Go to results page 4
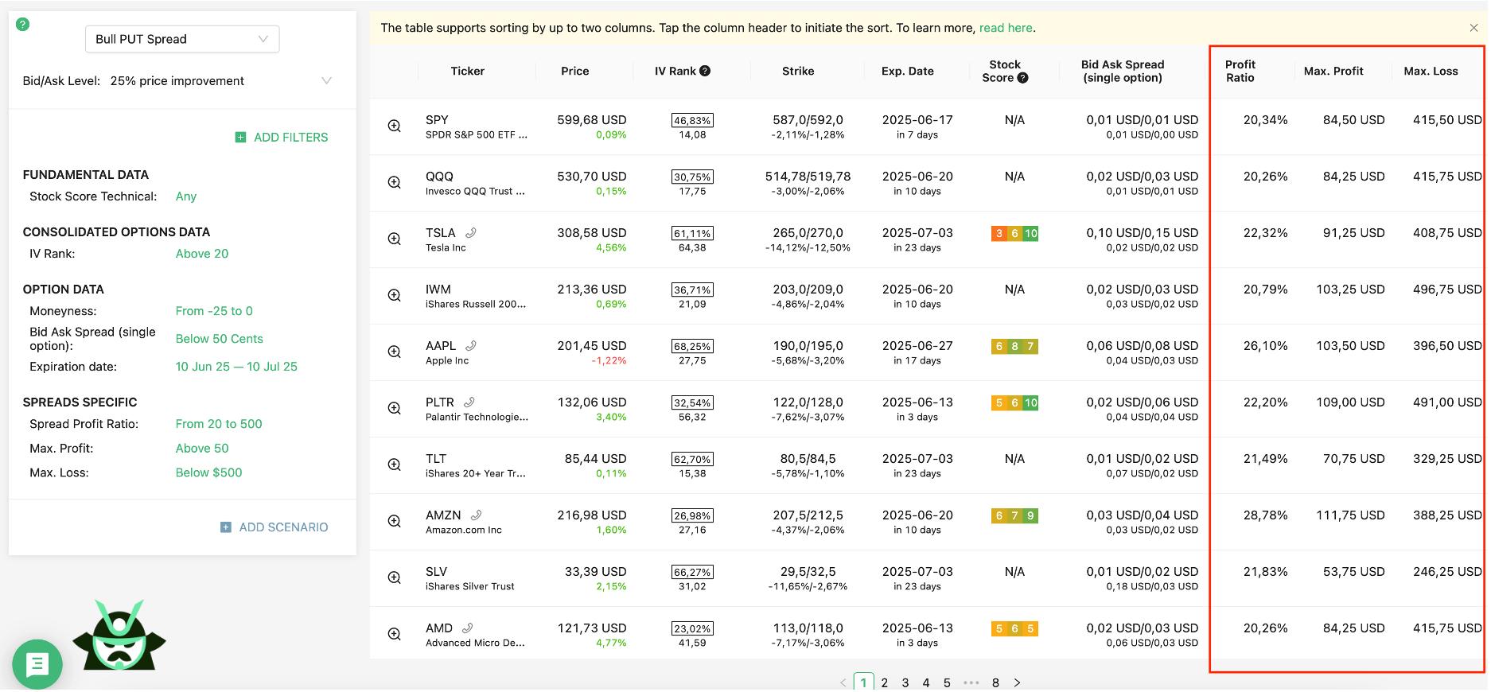 (x=926, y=683)
